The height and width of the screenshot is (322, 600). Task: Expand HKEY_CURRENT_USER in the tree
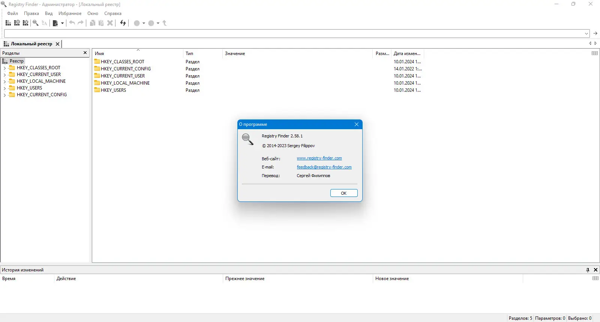(x=4, y=75)
